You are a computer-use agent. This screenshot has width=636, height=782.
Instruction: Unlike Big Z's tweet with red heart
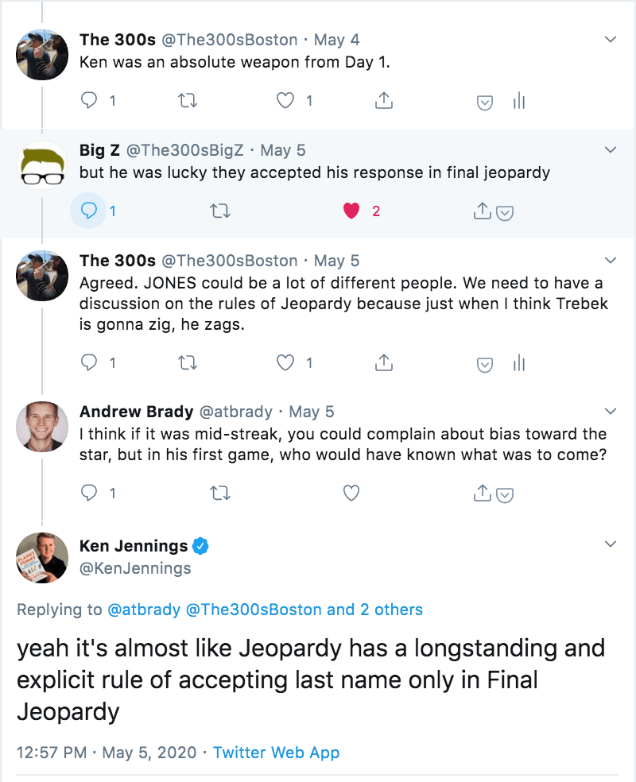coord(351,211)
